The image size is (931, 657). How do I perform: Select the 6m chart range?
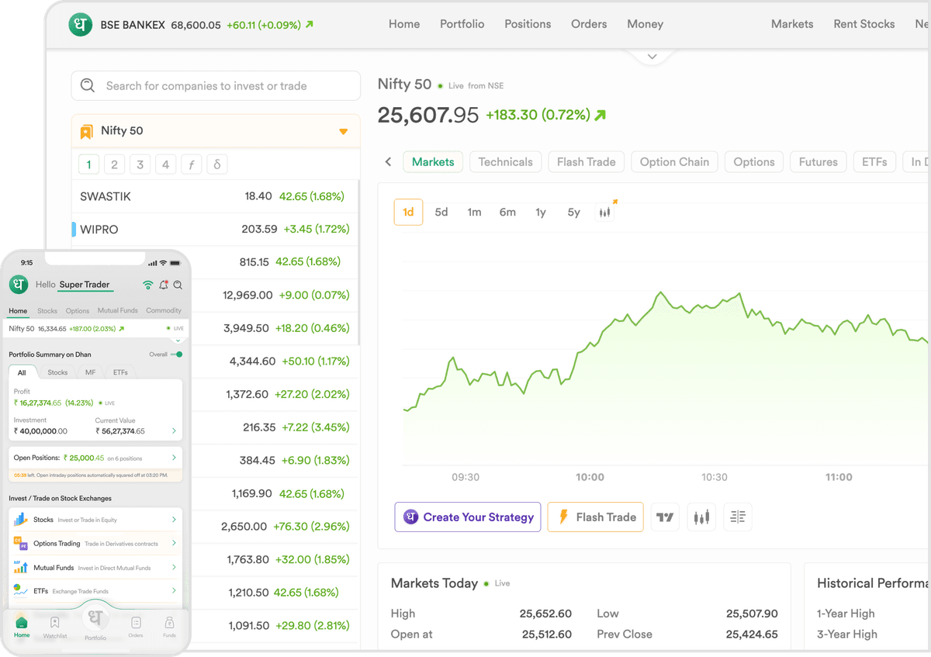coord(507,212)
